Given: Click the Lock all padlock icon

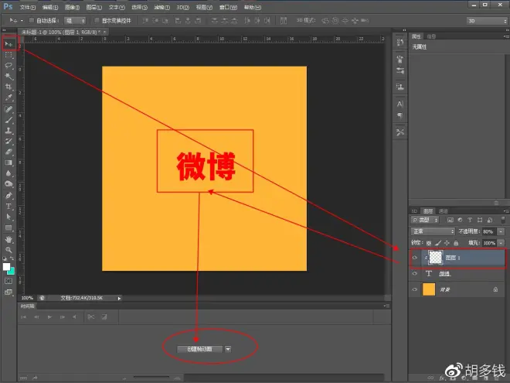Looking at the screenshot, I should point(456,243).
